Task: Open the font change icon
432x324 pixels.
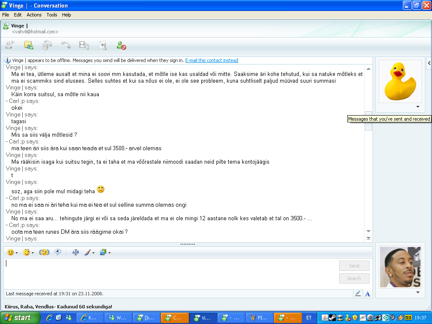Action: [x=76, y=252]
